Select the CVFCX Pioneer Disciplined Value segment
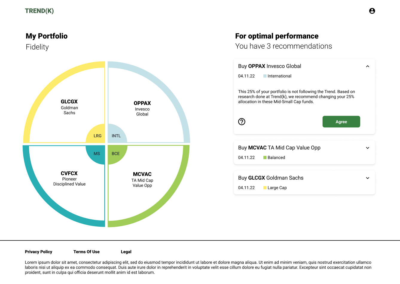Image resolution: width=400 pixels, height=284 pixels. pyautogui.click(x=69, y=178)
